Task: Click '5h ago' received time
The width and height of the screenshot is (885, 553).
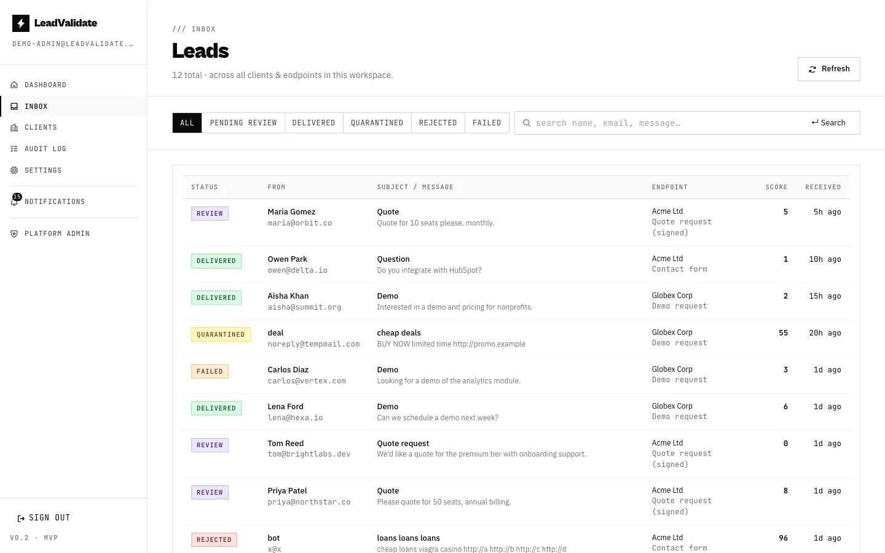Action: click(x=827, y=212)
